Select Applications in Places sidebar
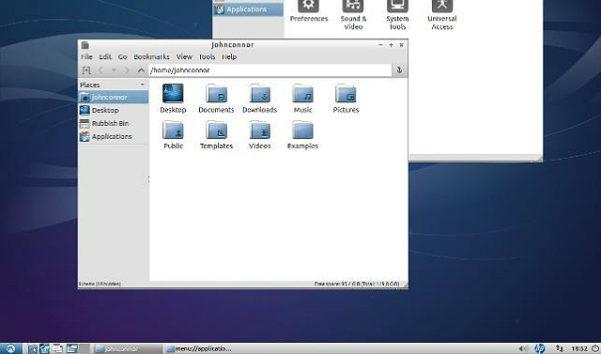Screen dimensions: 601x354 pos(114,136)
